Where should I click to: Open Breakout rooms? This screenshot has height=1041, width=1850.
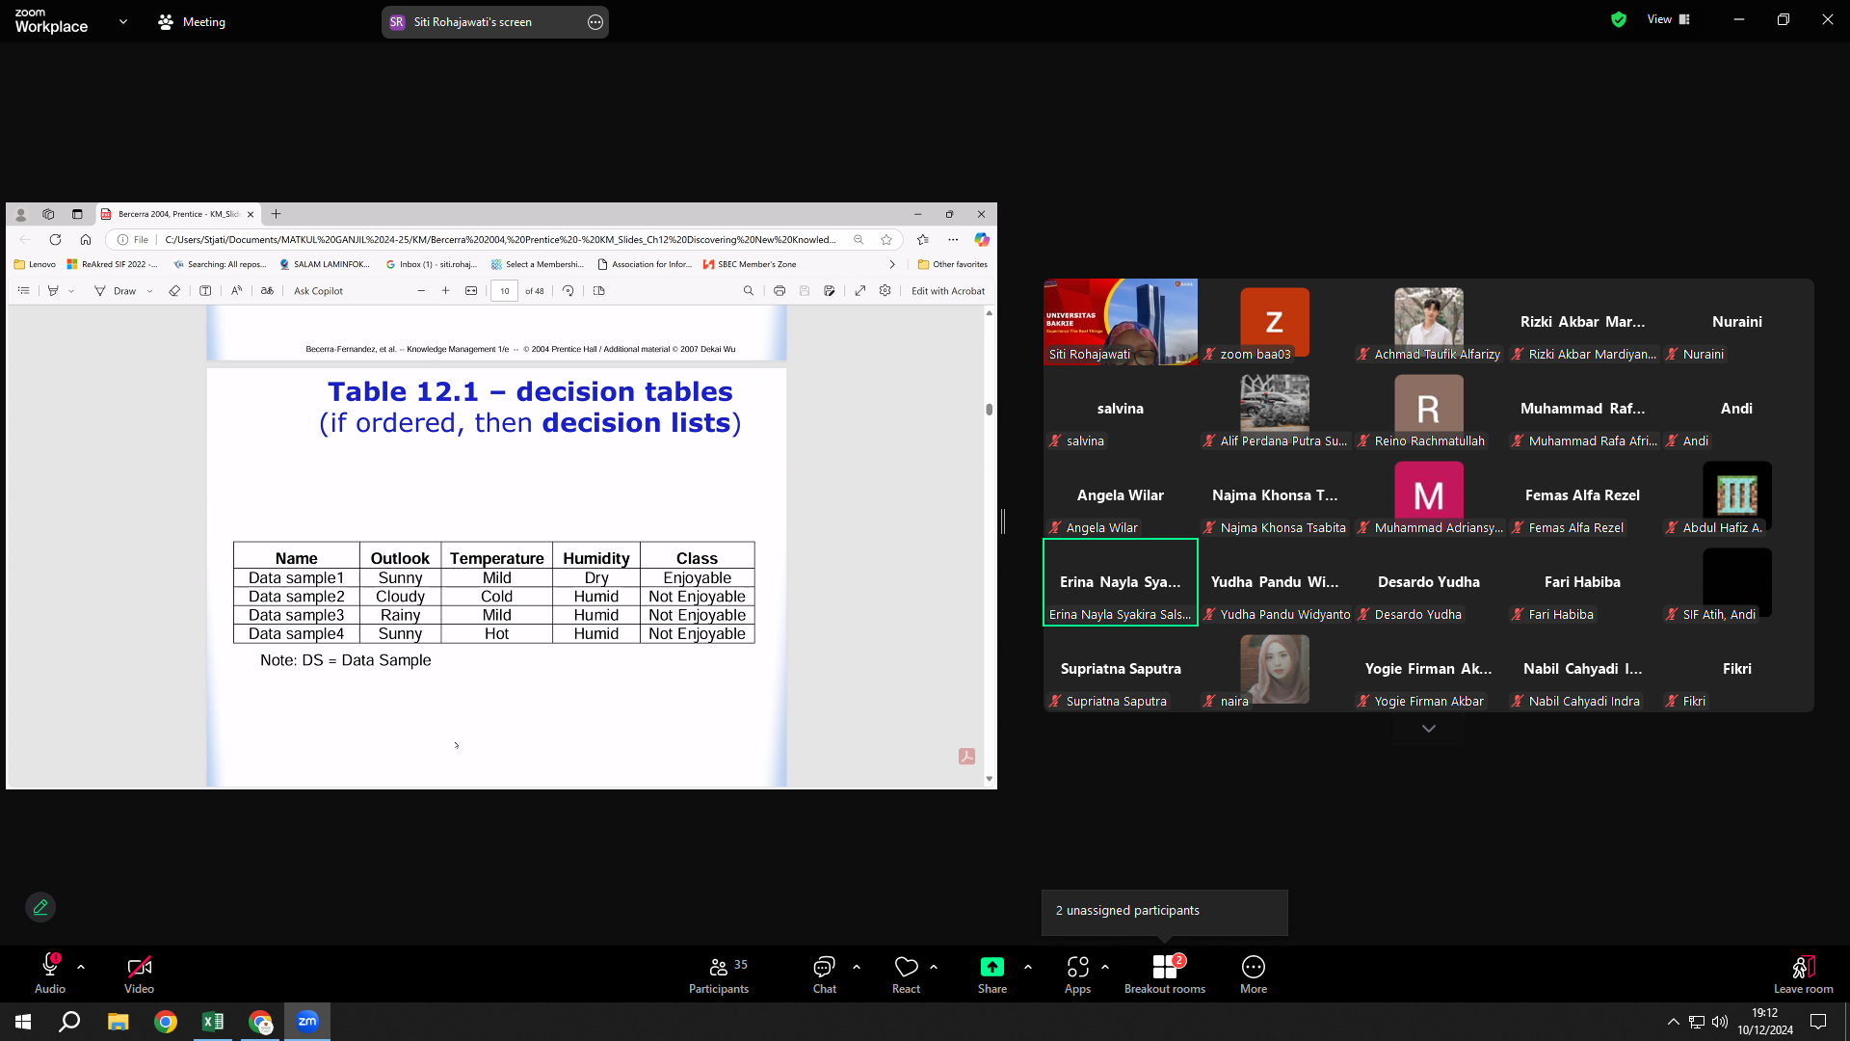[x=1165, y=974]
